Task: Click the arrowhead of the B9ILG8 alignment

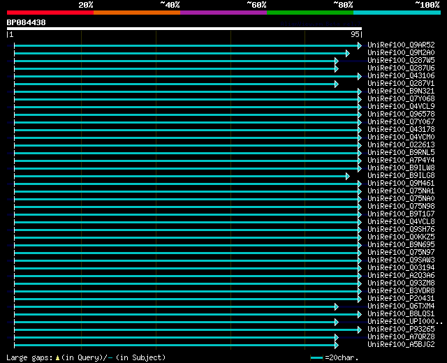Action: tap(348, 177)
